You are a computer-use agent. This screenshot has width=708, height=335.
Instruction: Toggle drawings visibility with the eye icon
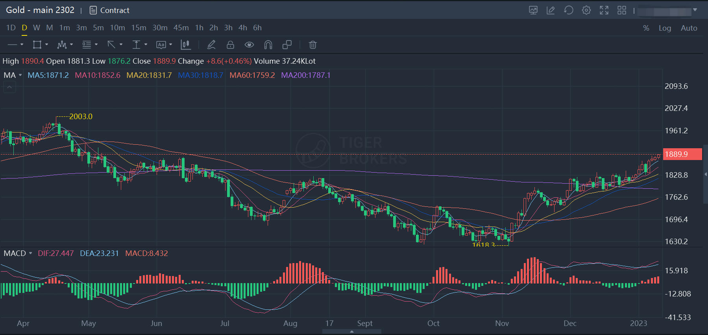(x=249, y=45)
